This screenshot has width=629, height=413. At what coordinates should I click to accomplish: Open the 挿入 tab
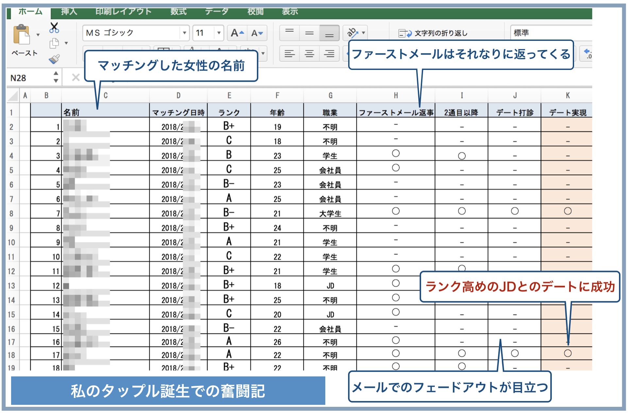69,12
